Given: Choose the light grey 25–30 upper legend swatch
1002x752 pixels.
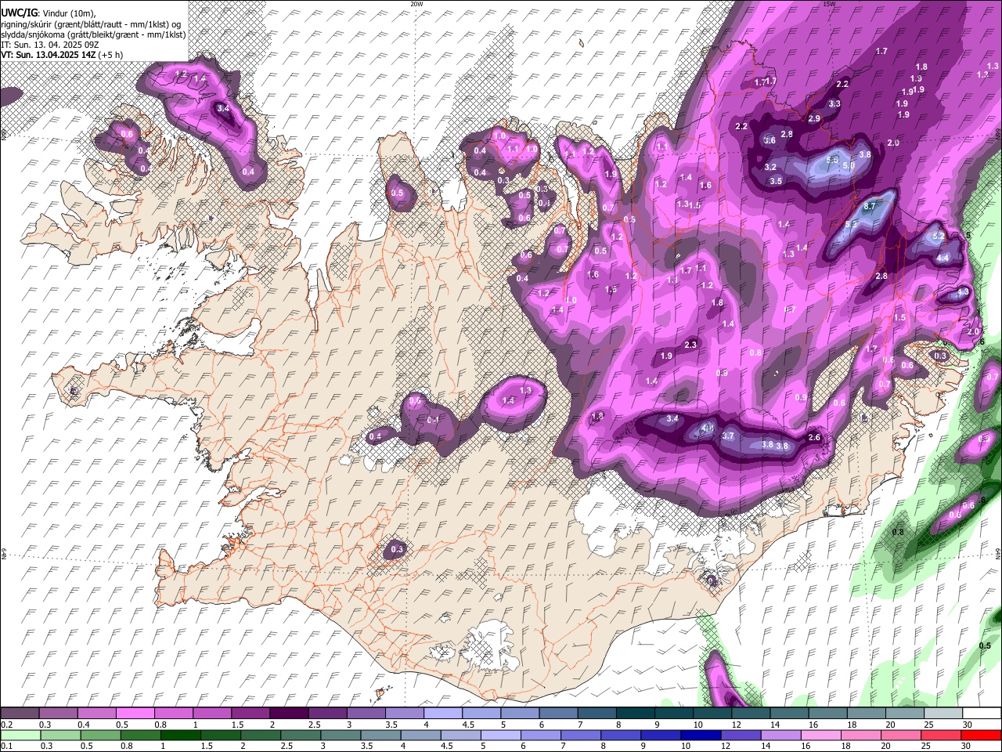Looking at the screenshot, I should click(943, 713).
